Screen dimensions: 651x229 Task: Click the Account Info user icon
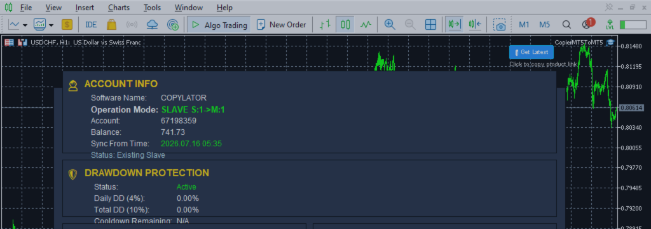[x=73, y=86]
